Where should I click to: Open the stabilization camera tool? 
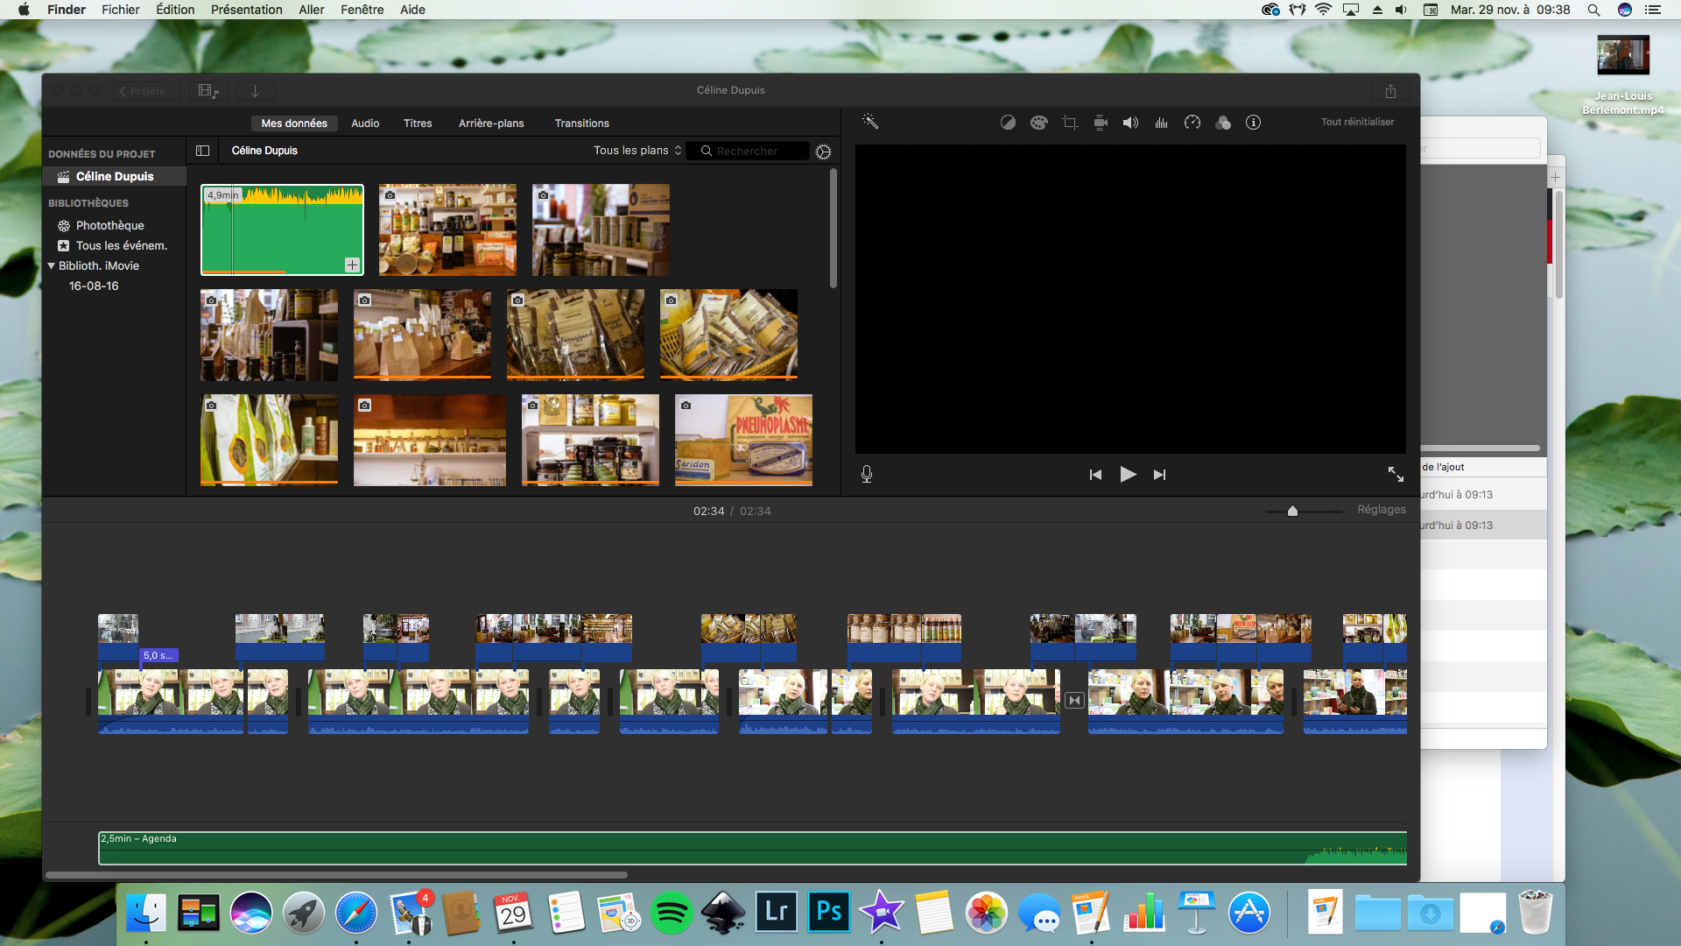[x=1101, y=123]
